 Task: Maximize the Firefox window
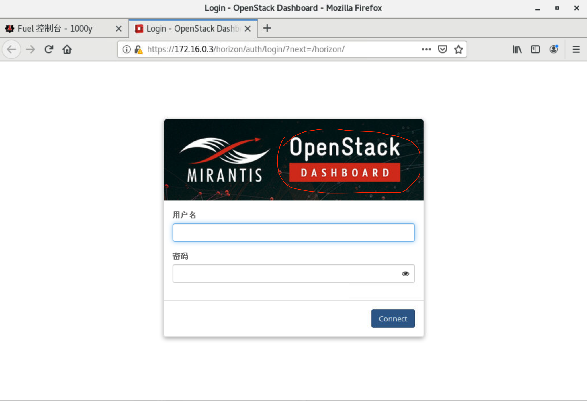pos(557,8)
